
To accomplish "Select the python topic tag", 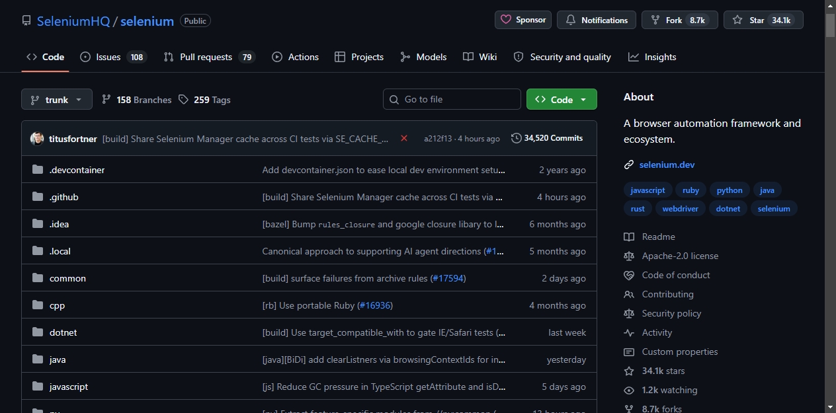I will (730, 190).
